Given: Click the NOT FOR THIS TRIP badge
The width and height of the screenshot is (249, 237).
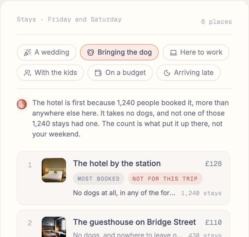Looking at the screenshot, I should (165, 179).
